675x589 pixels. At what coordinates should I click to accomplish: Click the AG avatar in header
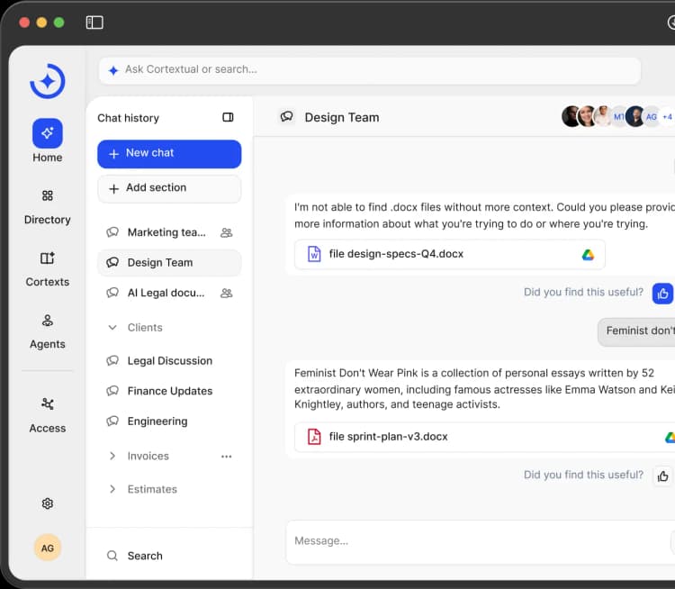click(652, 117)
